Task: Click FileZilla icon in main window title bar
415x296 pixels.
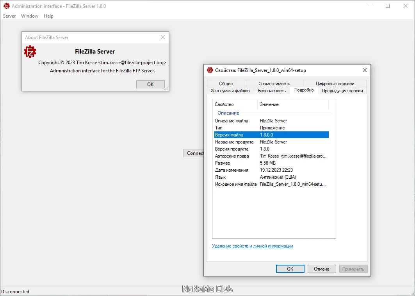Action: (x=6, y=6)
